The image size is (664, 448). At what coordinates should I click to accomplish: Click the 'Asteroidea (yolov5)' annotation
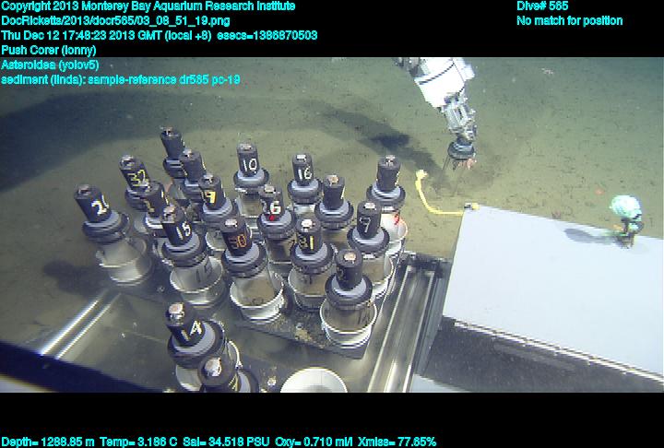coord(50,65)
